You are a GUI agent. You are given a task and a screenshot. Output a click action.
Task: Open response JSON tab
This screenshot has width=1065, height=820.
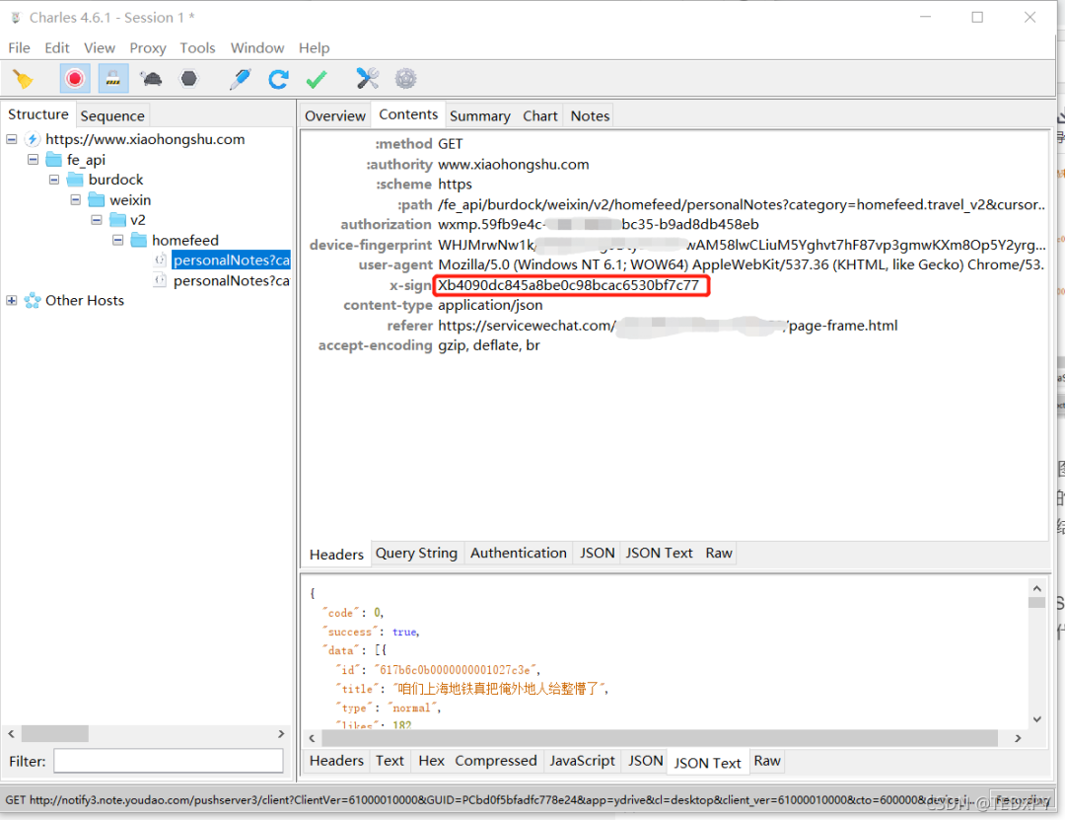645,760
